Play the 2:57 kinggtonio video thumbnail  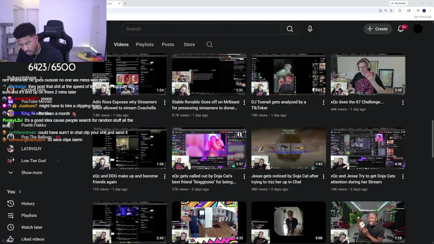(209, 148)
